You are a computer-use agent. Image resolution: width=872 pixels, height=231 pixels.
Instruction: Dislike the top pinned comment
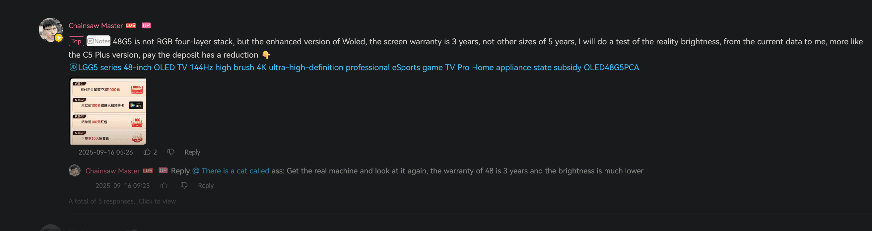pos(170,152)
